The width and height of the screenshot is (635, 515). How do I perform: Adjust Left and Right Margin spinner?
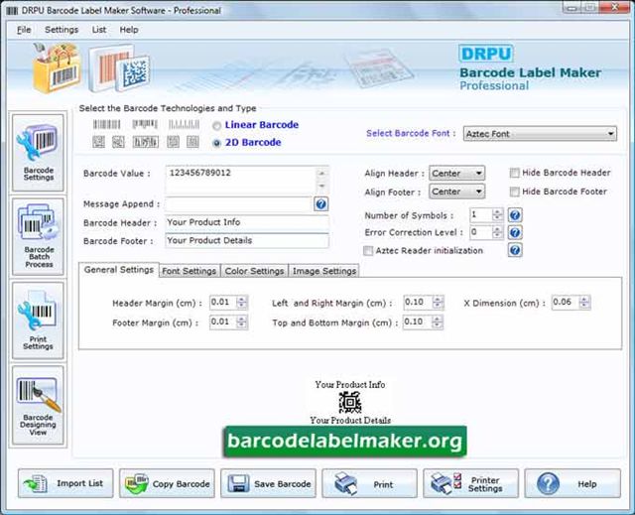(438, 302)
